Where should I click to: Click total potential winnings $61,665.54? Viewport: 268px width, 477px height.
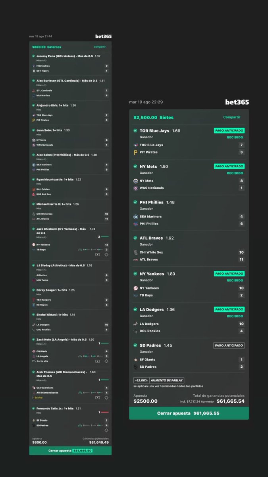[x=231, y=401]
